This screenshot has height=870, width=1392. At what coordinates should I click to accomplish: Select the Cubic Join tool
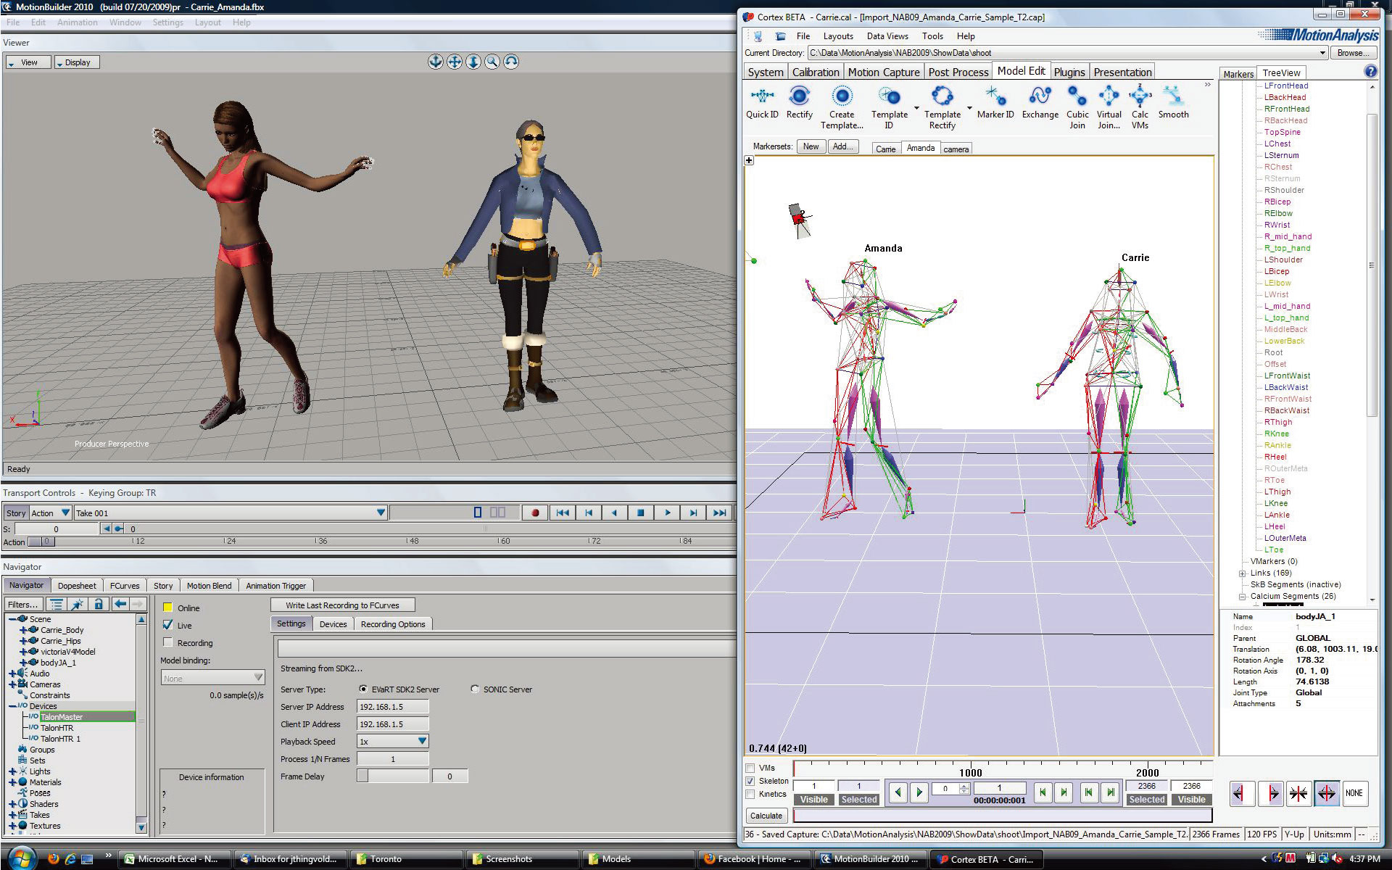(1077, 107)
